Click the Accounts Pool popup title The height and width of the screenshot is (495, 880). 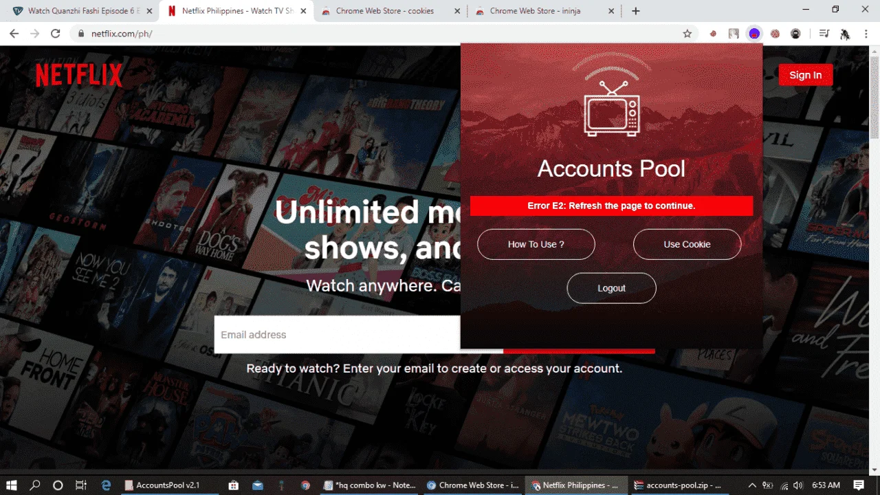click(612, 168)
